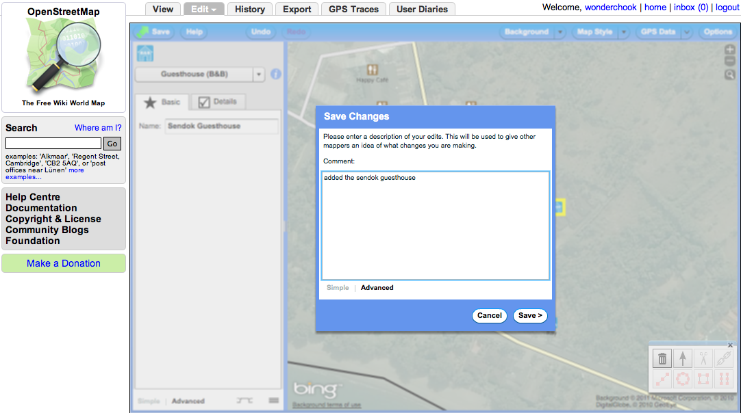Click the GPS Data toolbar button label
Image resolution: width=741 pixels, height=413 pixels.
[x=658, y=32]
